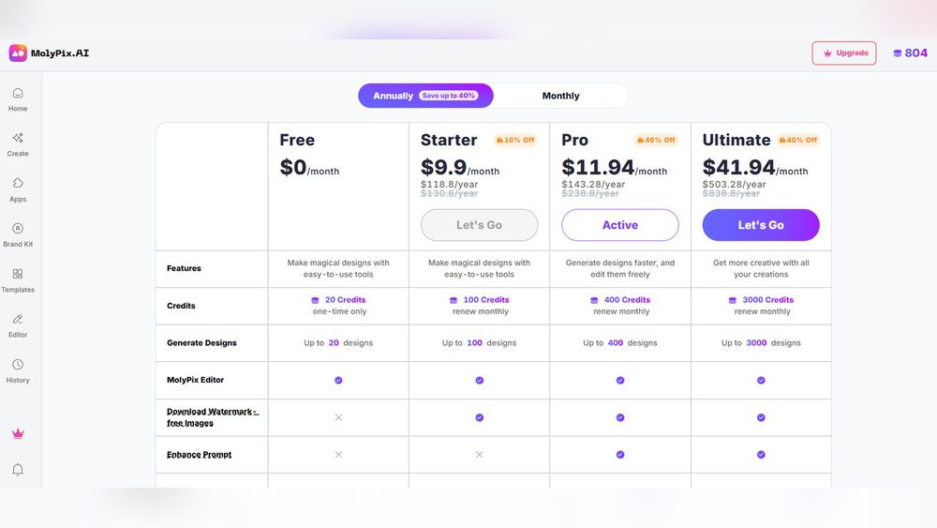The height and width of the screenshot is (528, 937).
Task: Click the Download Watermark-free Images label
Action: 213,417
